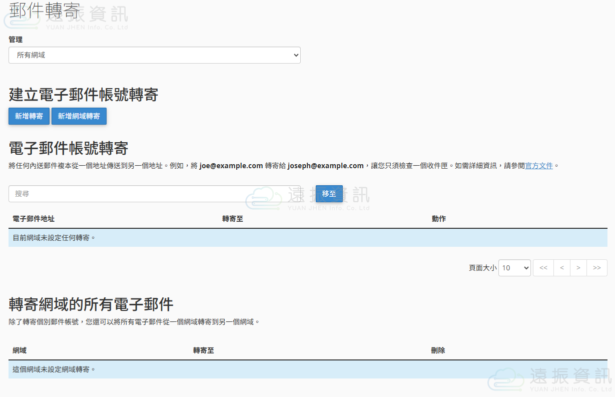The width and height of the screenshot is (615, 397).
Task: Click the 新增轉寄 button
Action: pyautogui.click(x=29, y=116)
